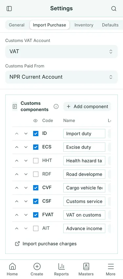Screen dimensions: 123x279
Task: Open Reports in bottom navigation
Action: pos(61,269)
